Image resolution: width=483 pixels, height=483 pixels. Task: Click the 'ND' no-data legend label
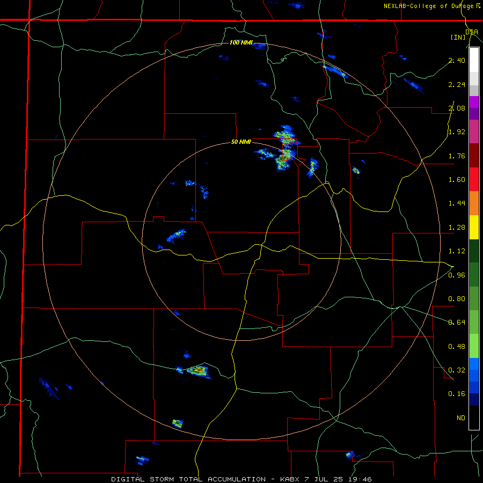click(461, 418)
